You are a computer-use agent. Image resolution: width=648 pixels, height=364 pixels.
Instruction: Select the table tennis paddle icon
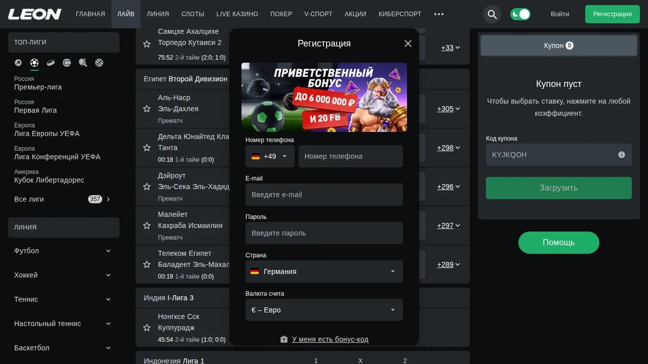point(83,63)
